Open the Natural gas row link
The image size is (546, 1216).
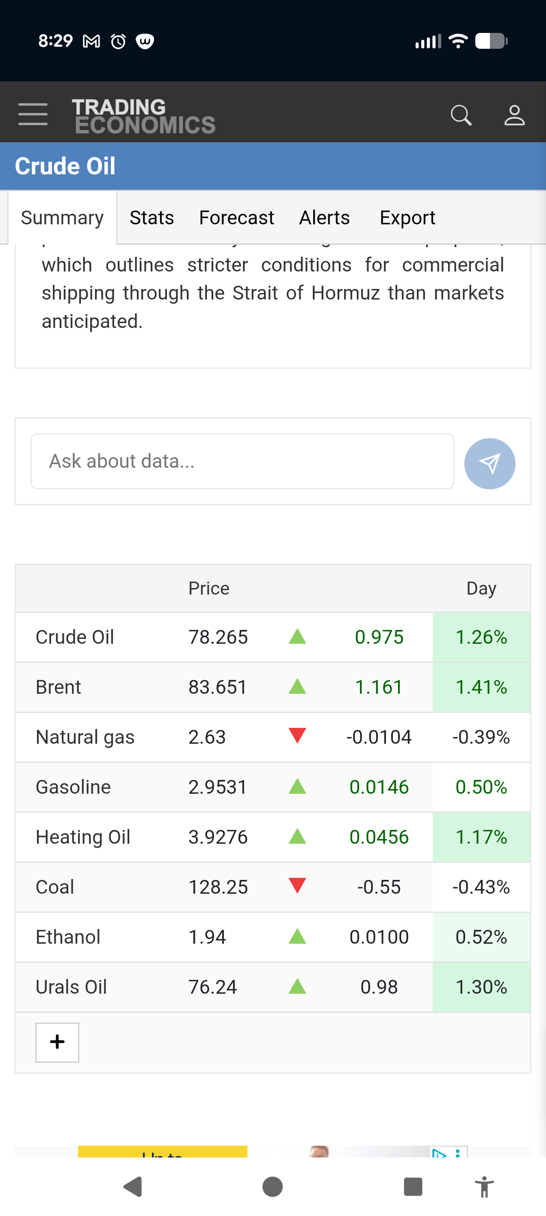[x=85, y=737]
